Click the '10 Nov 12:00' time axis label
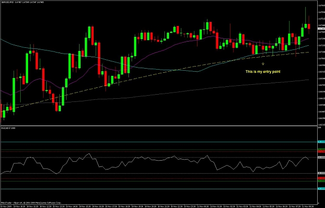Viewport: 325px width, 208px height. (46, 206)
